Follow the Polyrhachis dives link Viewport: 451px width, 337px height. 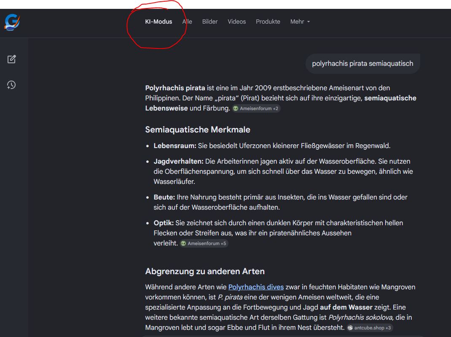[x=256, y=287]
